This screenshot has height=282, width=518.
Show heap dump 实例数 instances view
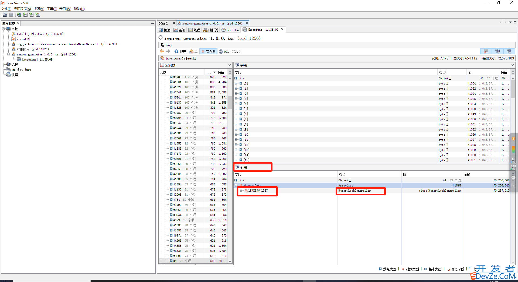pyautogui.click(x=208, y=51)
